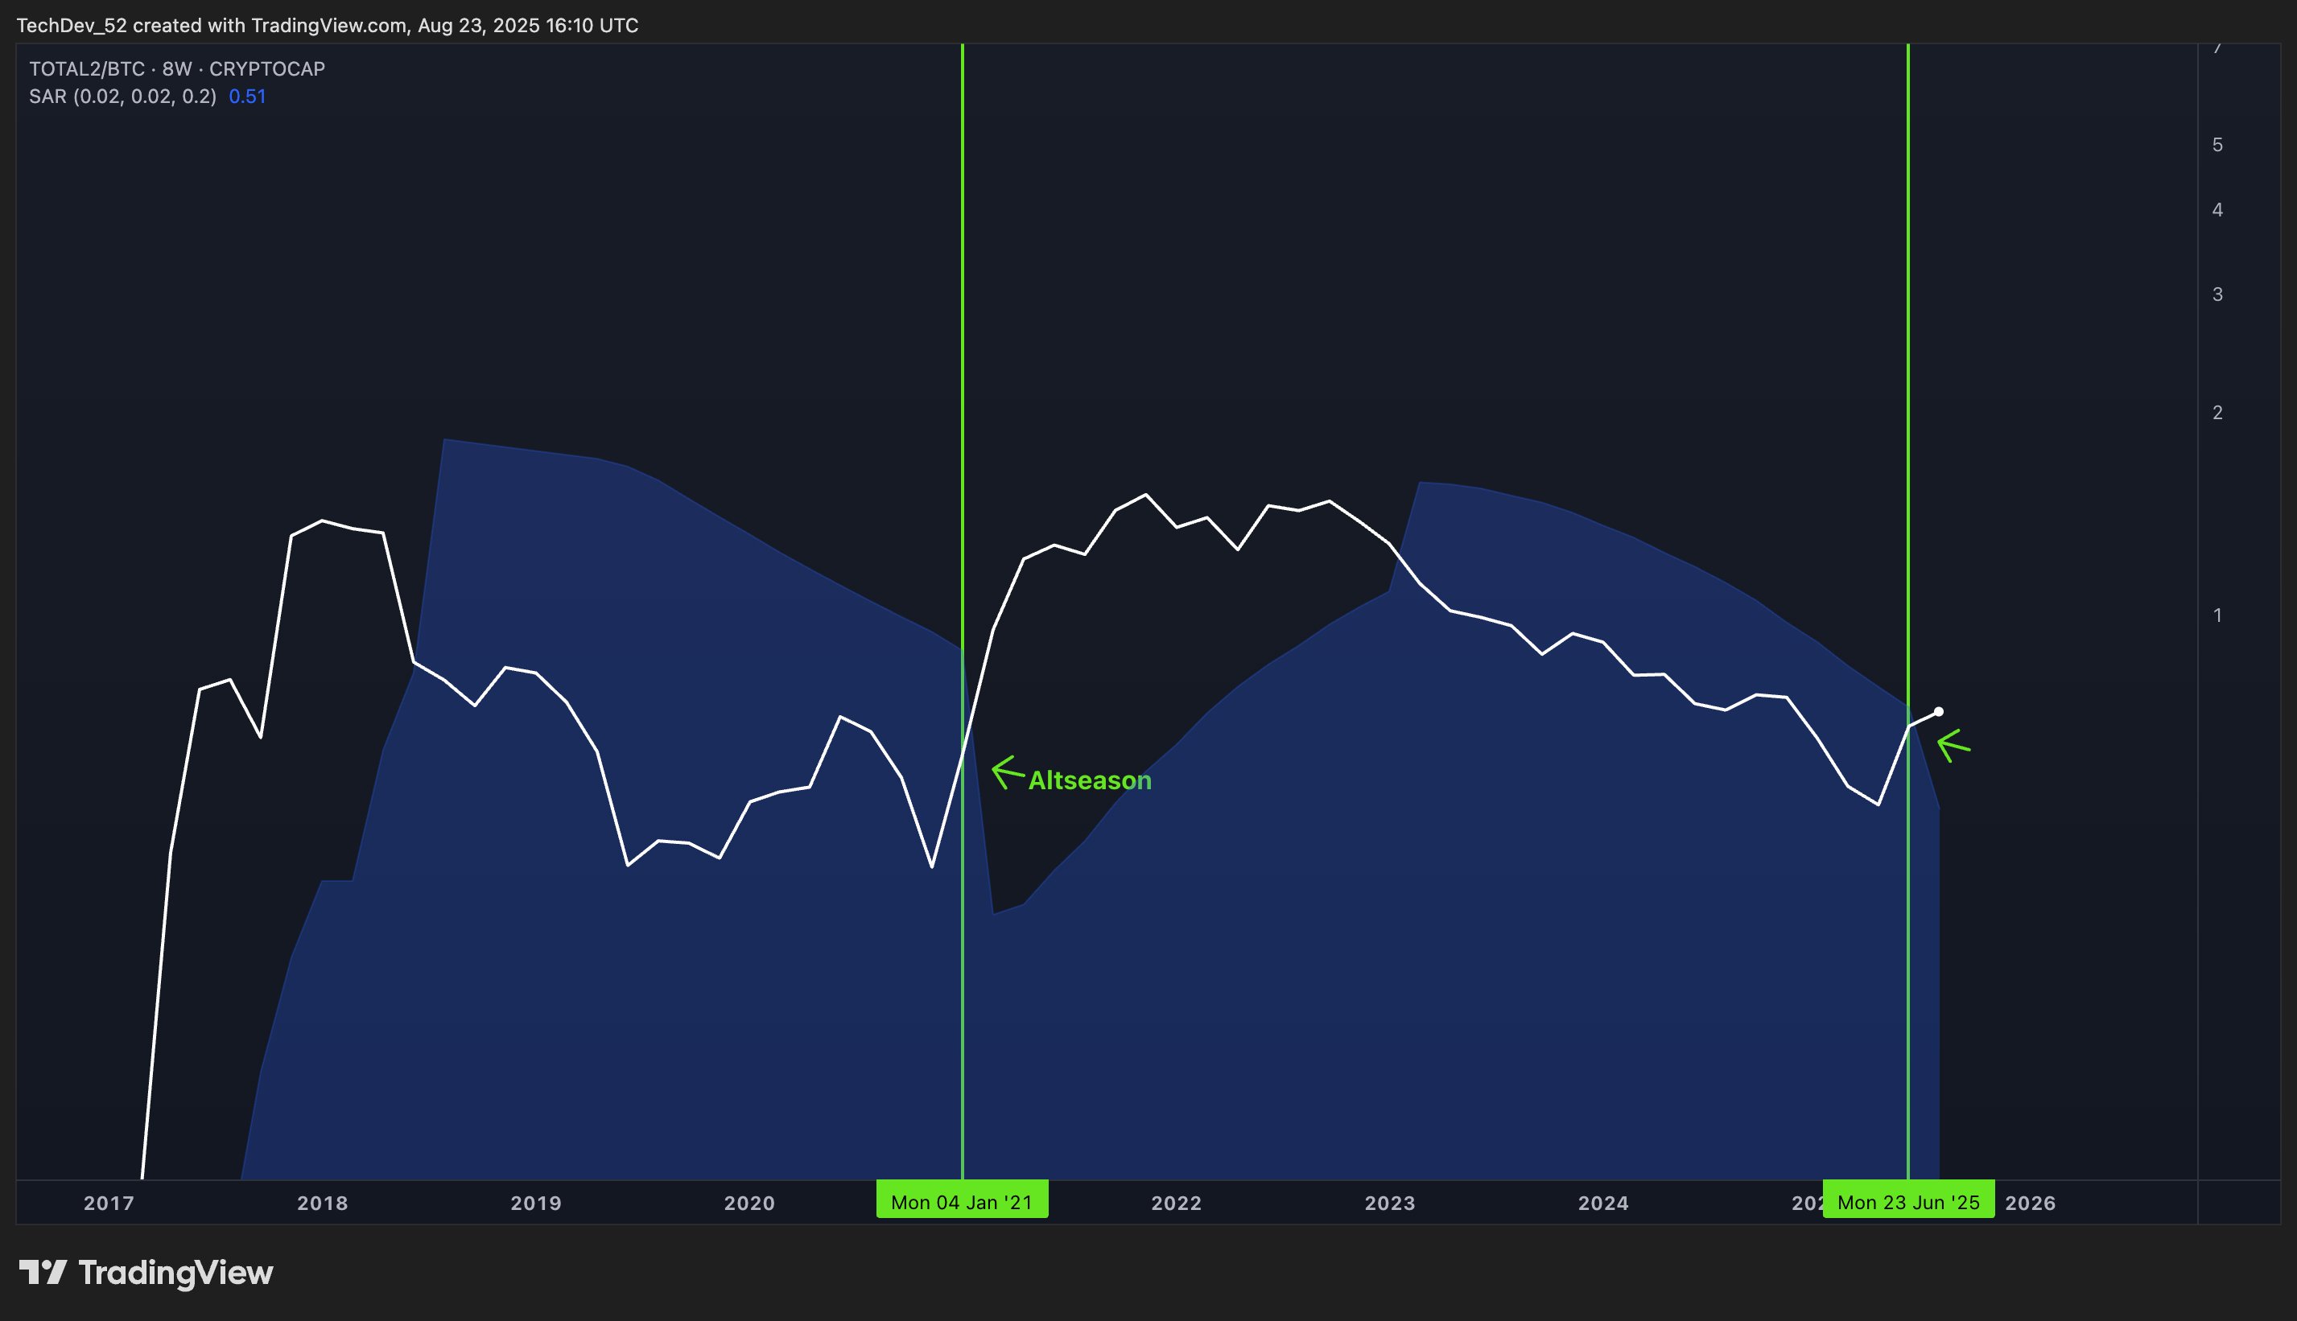Click the Altseason text annotation
The width and height of the screenshot is (2297, 1321).
1089,780
